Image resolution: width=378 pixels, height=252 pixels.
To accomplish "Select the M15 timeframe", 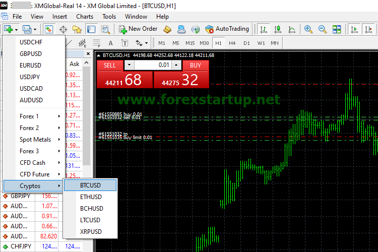I will pyautogui.click(x=190, y=43).
